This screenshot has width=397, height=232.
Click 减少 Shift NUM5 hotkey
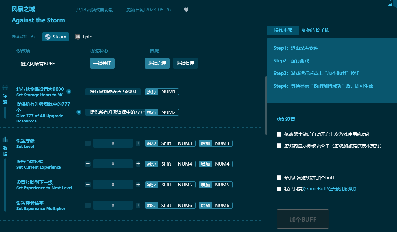click(x=170, y=185)
